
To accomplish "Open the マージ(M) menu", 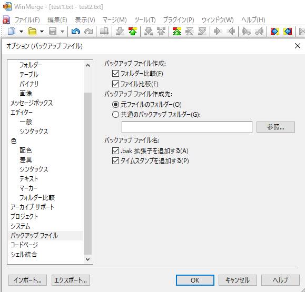I will point(115,20).
